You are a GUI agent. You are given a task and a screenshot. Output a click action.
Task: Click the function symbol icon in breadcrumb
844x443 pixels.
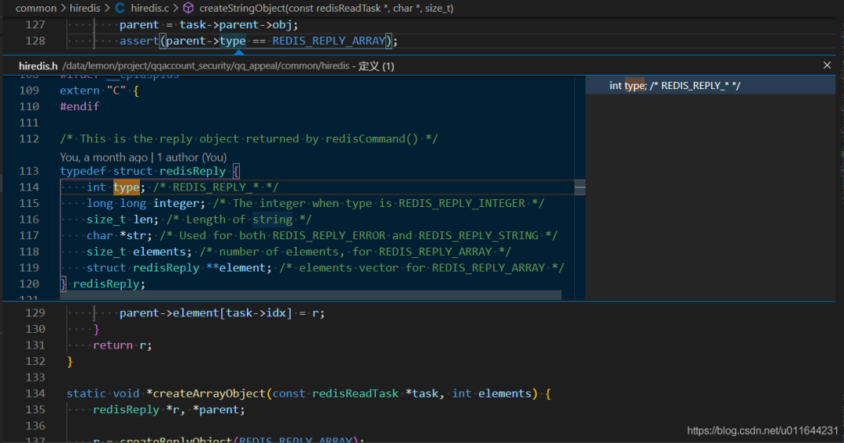click(x=188, y=8)
